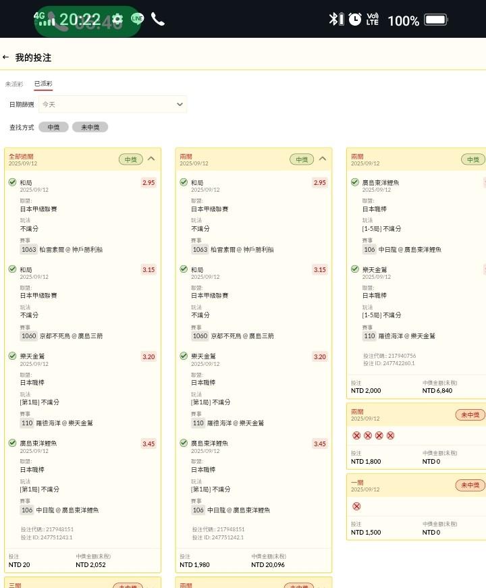
Task: Click the 3.45 odds badge in 全部過關 card
Action: coord(148,444)
